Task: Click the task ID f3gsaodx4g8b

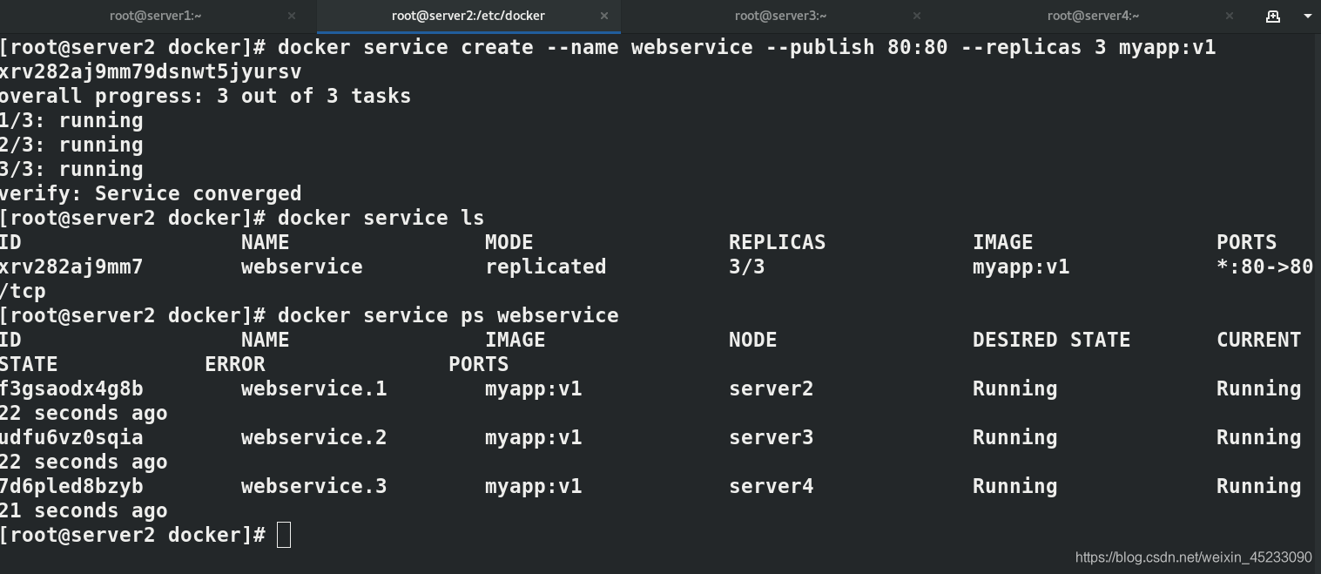Action: pos(71,388)
